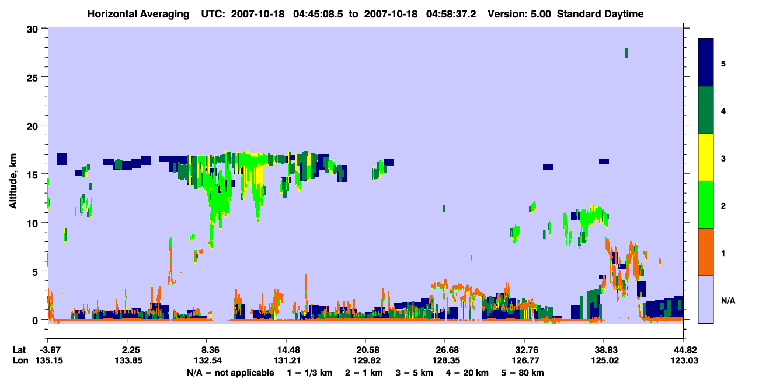This screenshot has width=759, height=389.
Task: Click longitude value 126.77
Action: tap(524, 360)
